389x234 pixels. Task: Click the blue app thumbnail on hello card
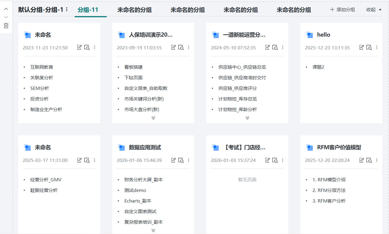(310, 35)
